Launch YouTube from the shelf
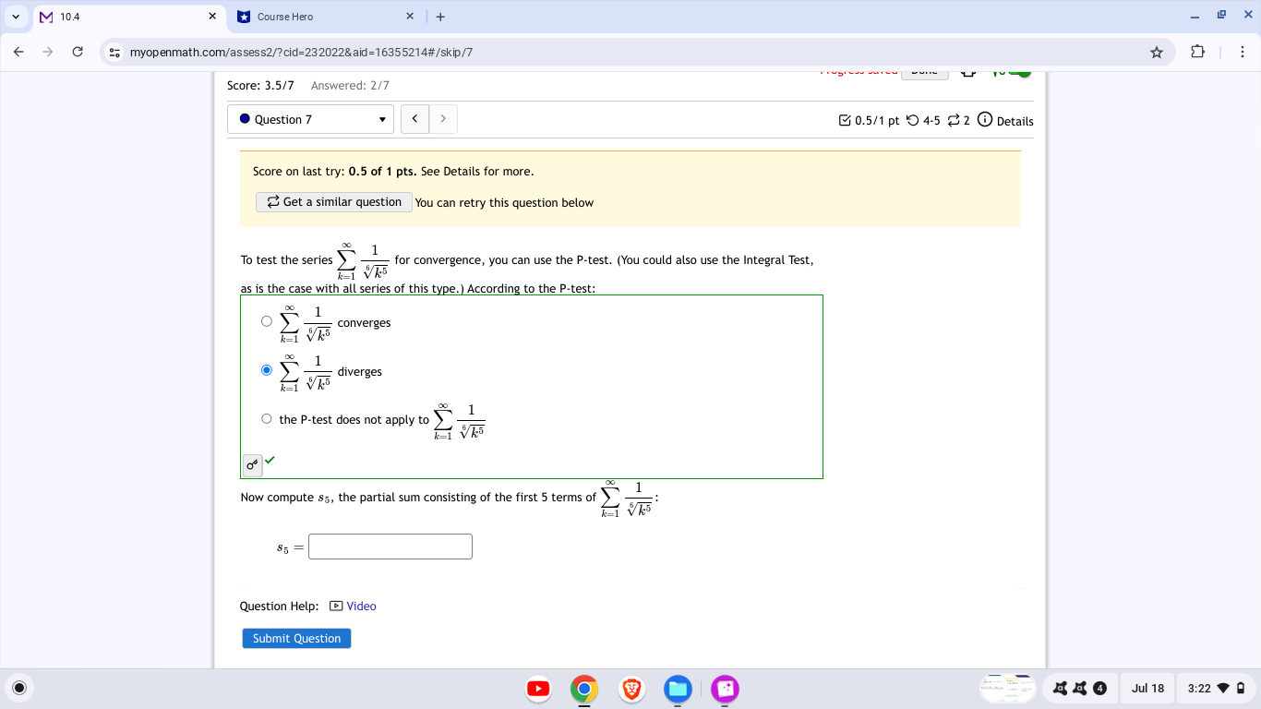This screenshot has width=1261, height=709. pos(538,689)
